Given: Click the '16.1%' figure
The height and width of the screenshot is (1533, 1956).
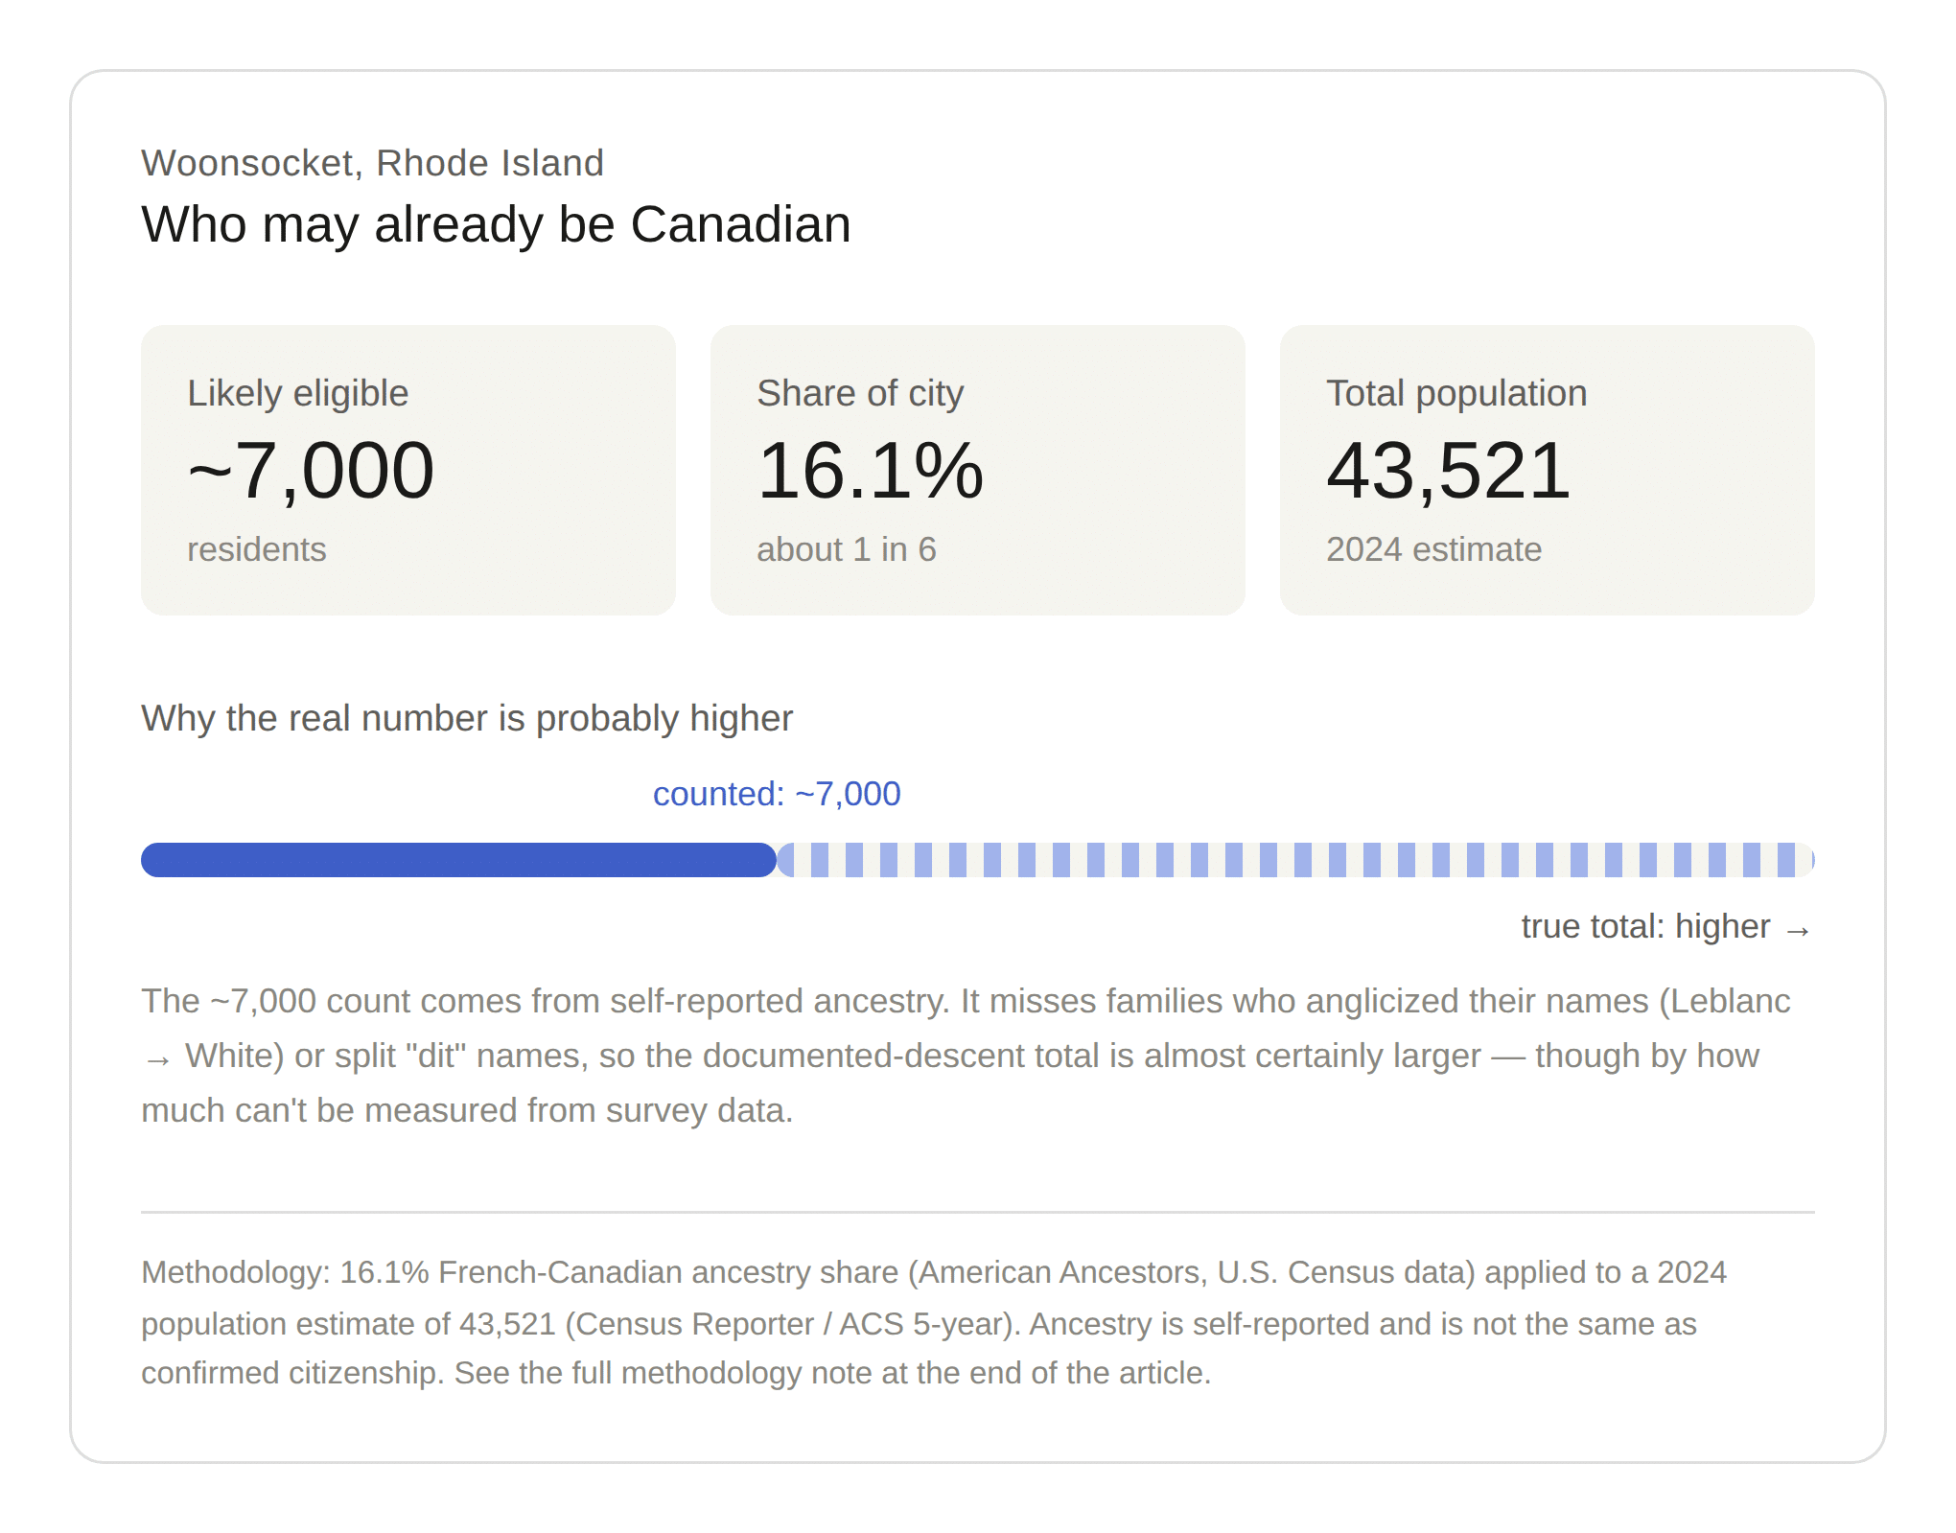Looking at the screenshot, I should 870,471.
